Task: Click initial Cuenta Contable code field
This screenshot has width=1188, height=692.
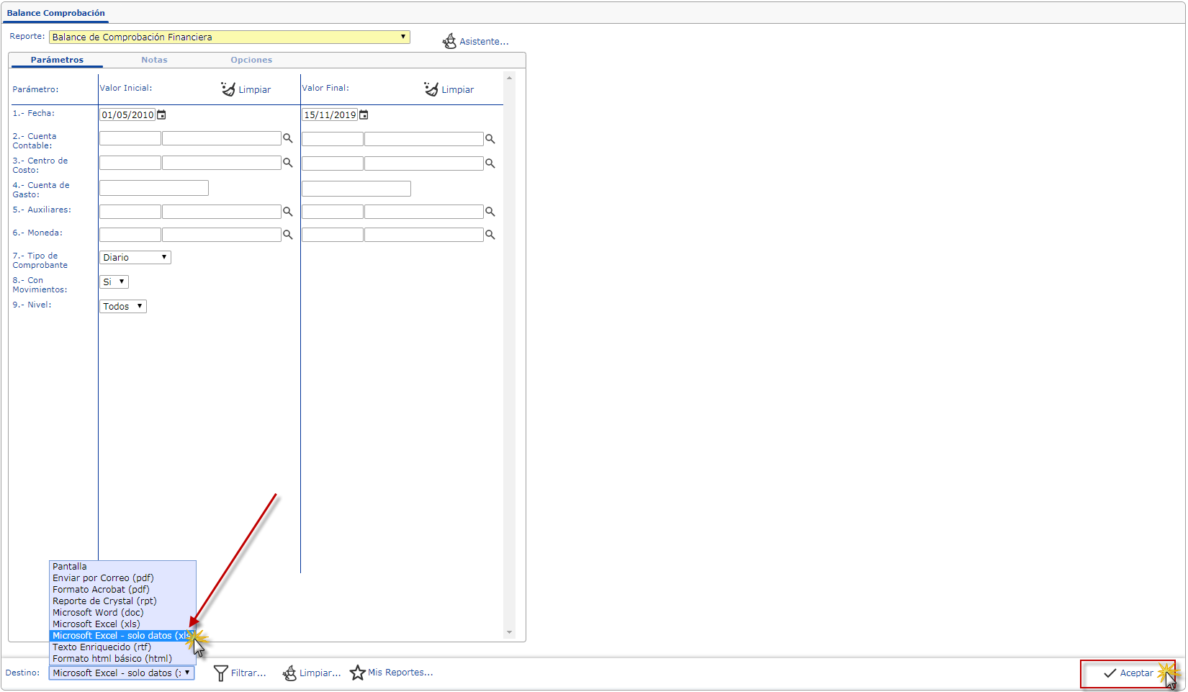Action: [130, 138]
